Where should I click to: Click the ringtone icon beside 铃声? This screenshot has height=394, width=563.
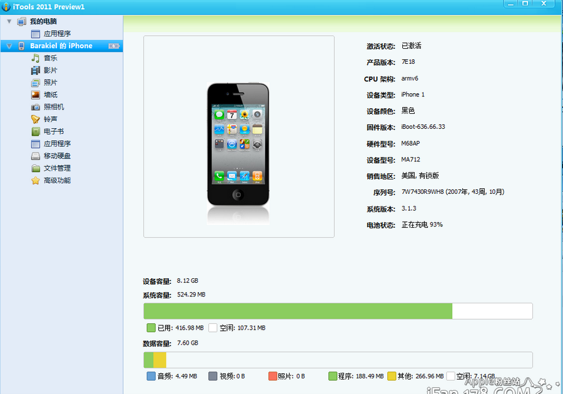35,119
